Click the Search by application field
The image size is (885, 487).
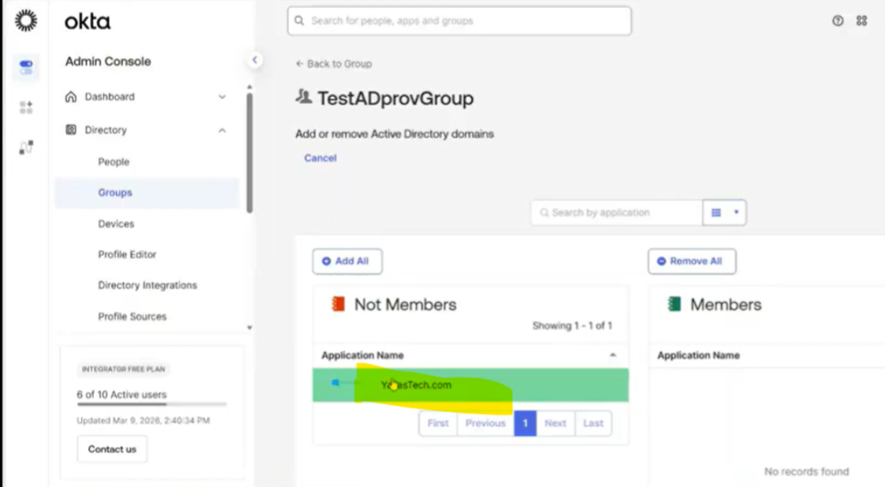pyautogui.click(x=616, y=212)
